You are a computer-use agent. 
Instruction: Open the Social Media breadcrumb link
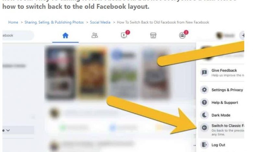point(100,22)
